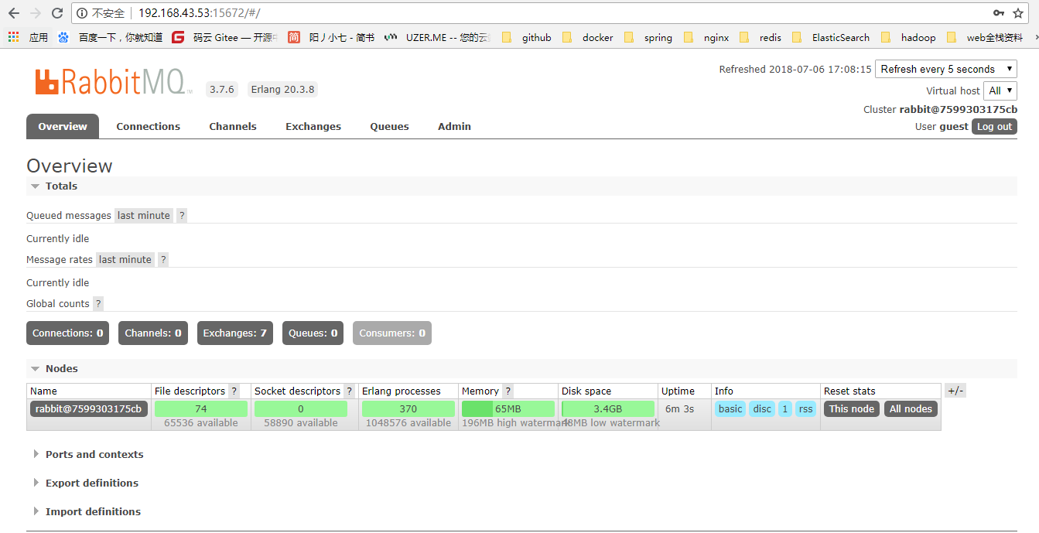This screenshot has width=1039, height=533.
Task: Switch to the Exchanges tab
Action: point(313,126)
